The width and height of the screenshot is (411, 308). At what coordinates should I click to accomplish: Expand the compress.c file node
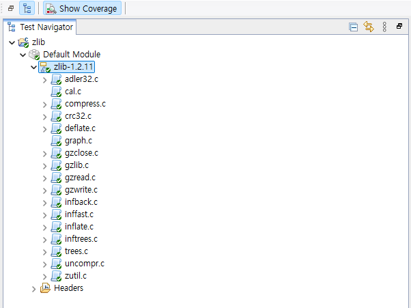(45, 104)
